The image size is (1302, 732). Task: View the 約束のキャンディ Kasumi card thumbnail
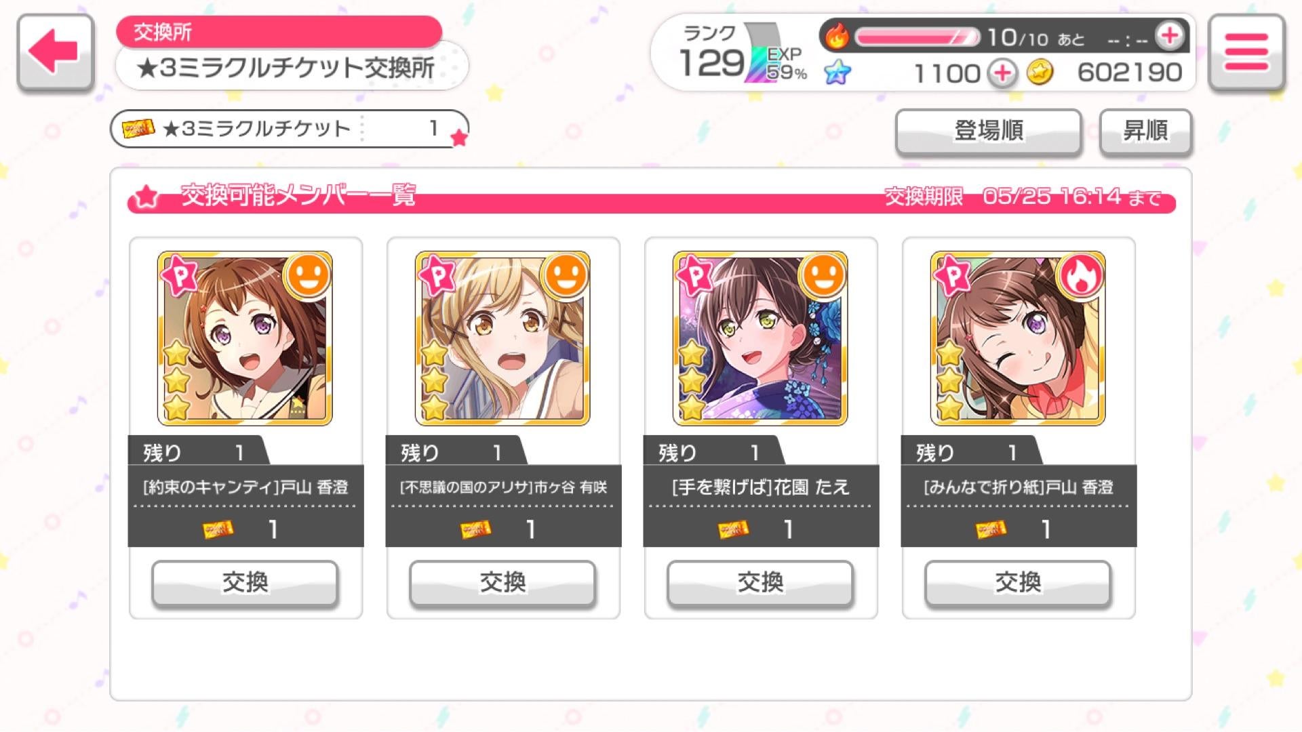pyautogui.click(x=245, y=338)
